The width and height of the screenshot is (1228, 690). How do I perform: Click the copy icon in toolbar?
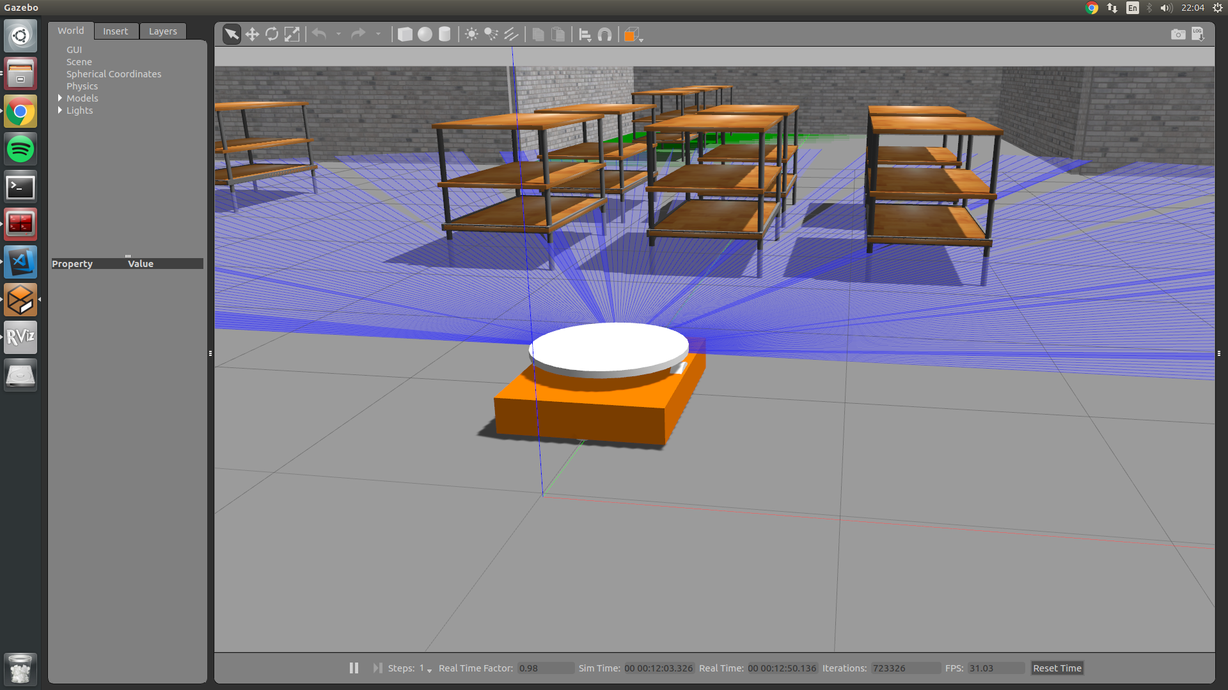coord(538,34)
